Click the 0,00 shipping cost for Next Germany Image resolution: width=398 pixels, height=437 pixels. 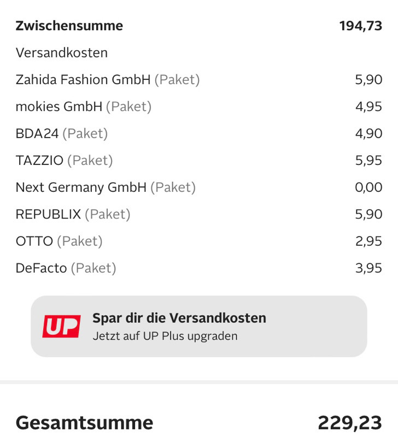(x=368, y=187)
